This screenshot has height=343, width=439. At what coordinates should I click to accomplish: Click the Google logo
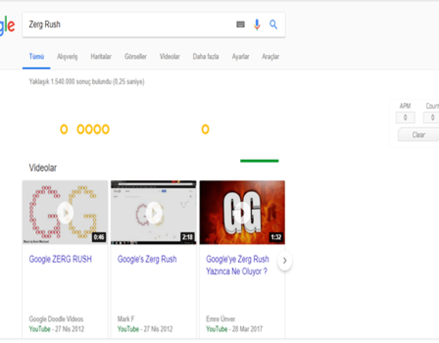tap(7, 26)
